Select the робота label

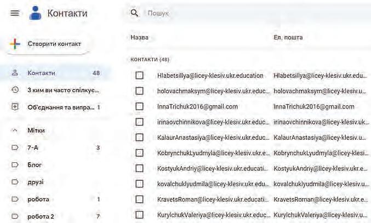pos(38,199)
